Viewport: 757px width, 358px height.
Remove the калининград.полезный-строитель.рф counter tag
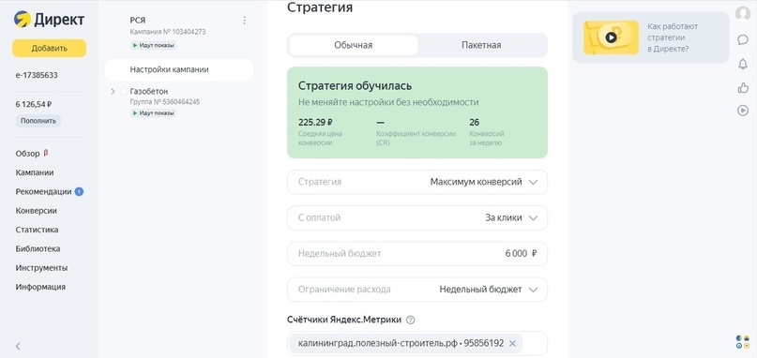point(513,343)
